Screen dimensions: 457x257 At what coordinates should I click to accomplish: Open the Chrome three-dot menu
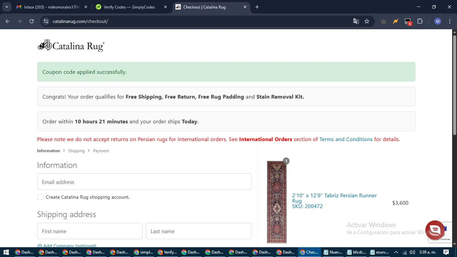[x=450, y=21]
